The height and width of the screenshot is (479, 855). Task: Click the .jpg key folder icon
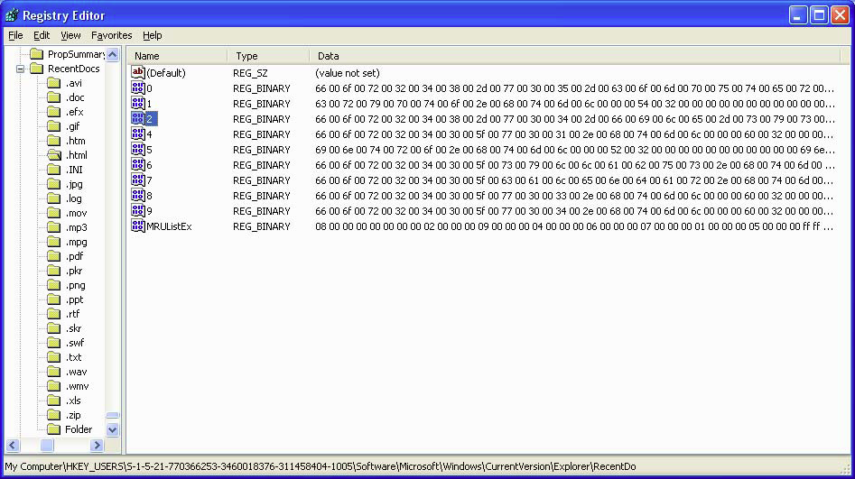53,184
